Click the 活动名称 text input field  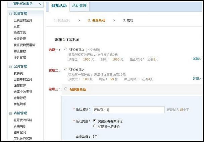tap(129, 110)
